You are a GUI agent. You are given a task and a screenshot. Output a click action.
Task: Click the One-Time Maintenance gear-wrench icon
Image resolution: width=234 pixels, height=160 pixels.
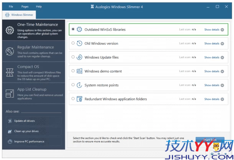[10, 30]
